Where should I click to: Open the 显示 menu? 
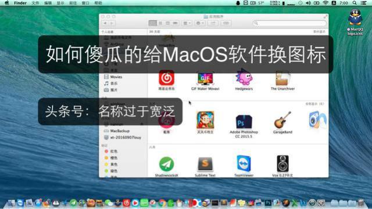tap(60, 3)
